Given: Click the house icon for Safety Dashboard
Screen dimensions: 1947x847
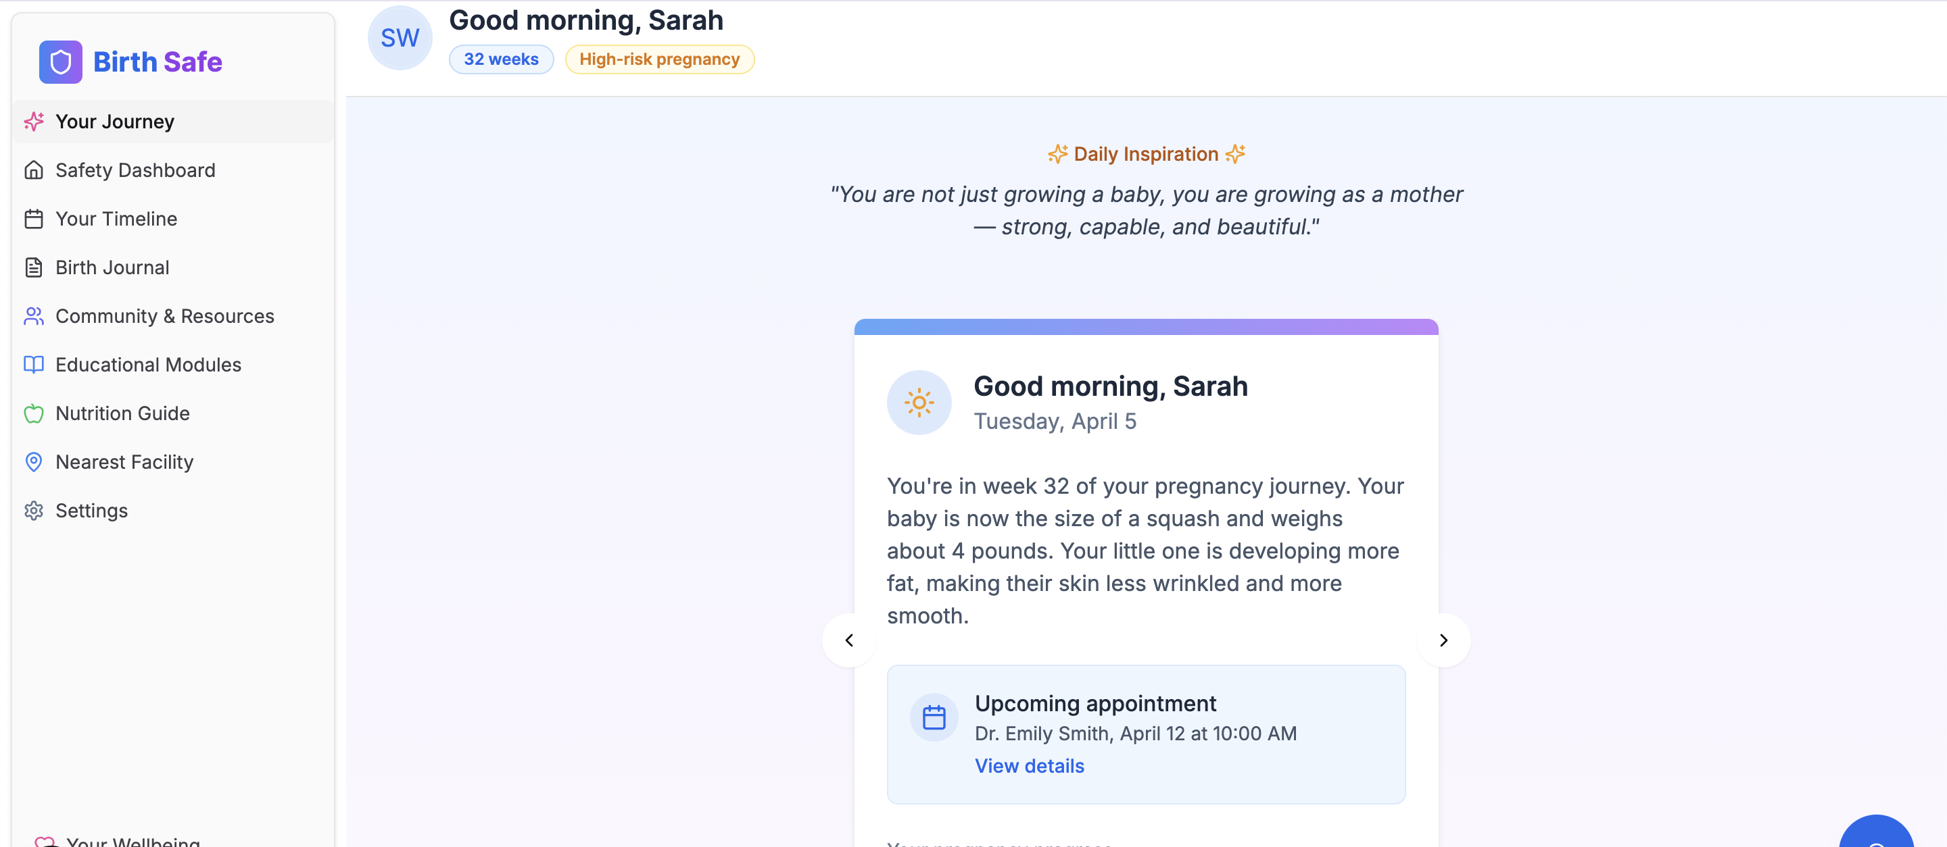Looking at the screenshot, I should tap(34, 171).
